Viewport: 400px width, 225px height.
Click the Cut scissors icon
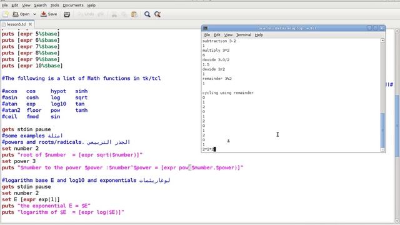(x=114, y=14)
